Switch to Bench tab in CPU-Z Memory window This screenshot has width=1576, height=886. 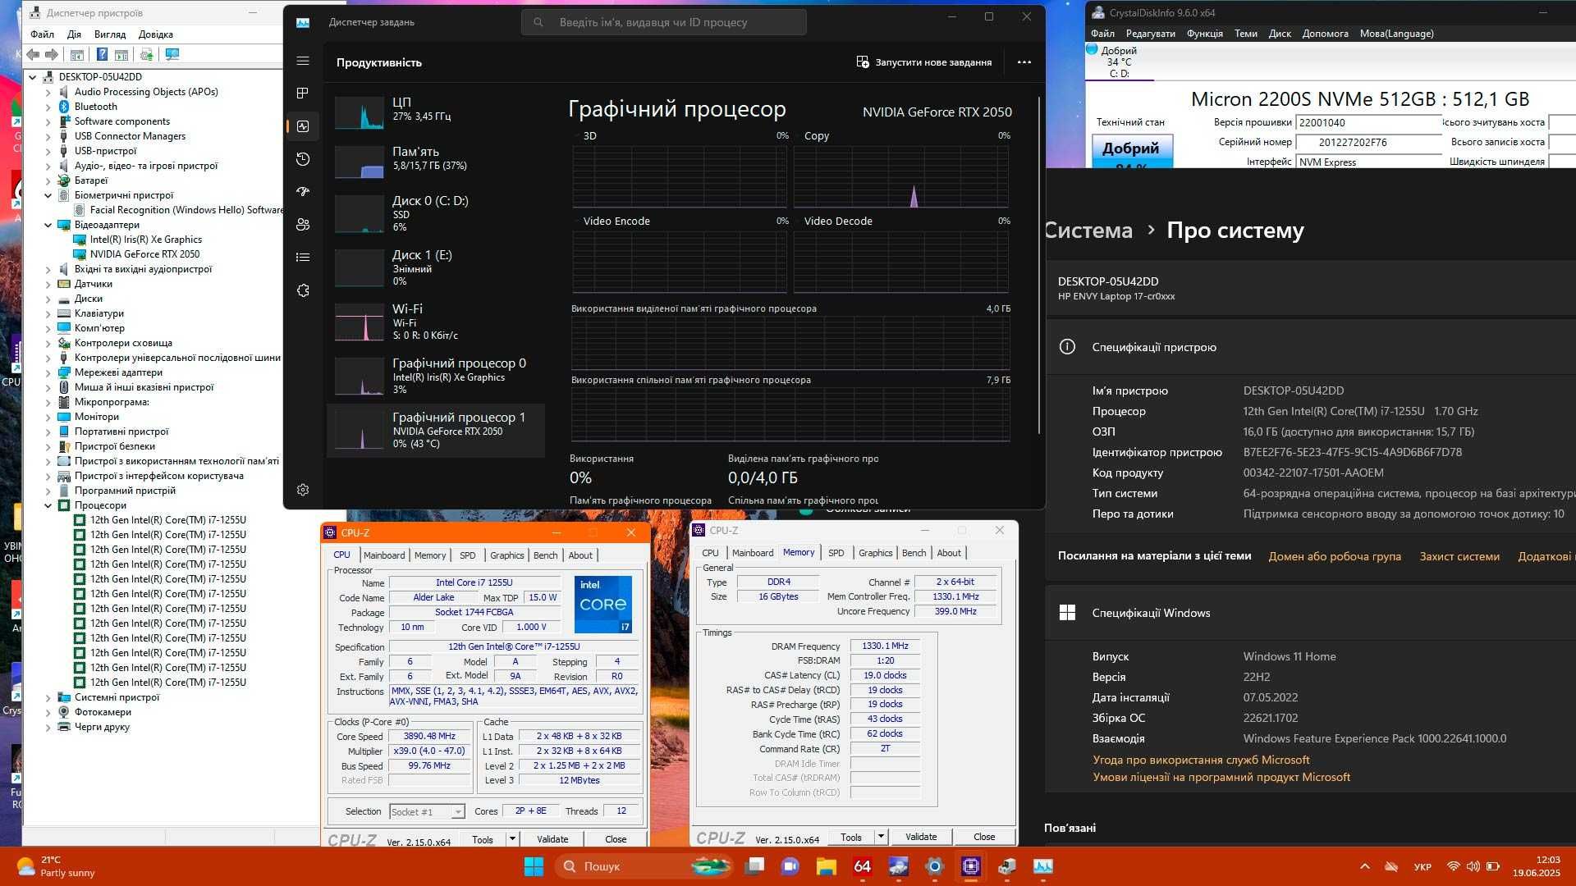tap(914, 553)
